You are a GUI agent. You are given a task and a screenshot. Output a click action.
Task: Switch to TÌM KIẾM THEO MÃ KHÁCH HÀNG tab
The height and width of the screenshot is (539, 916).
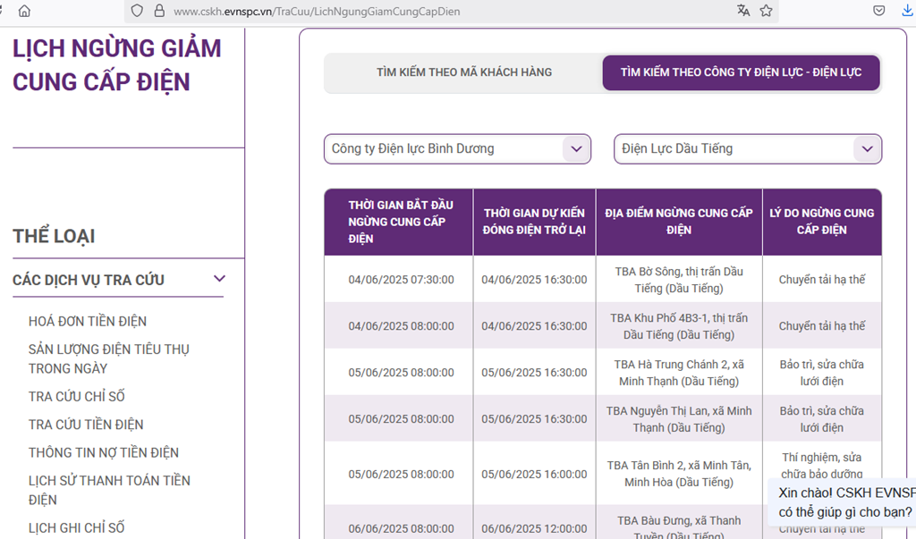tap(463, 72)
